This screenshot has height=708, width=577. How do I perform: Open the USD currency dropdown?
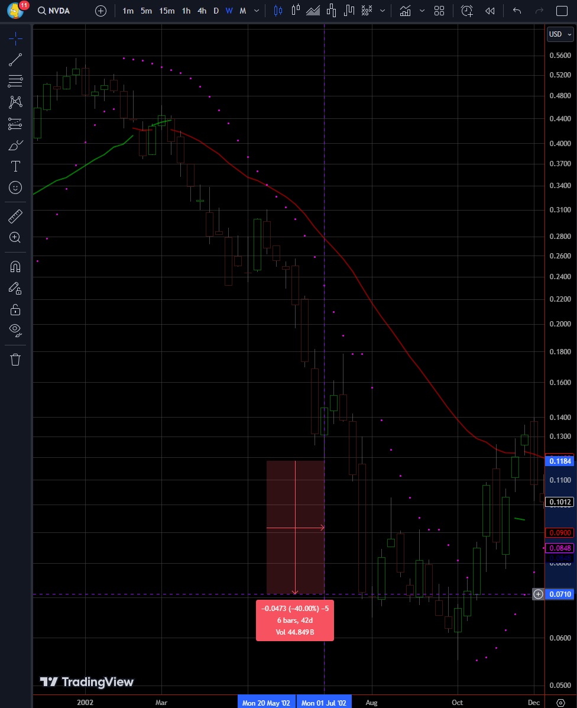click(x=560, y=34)
